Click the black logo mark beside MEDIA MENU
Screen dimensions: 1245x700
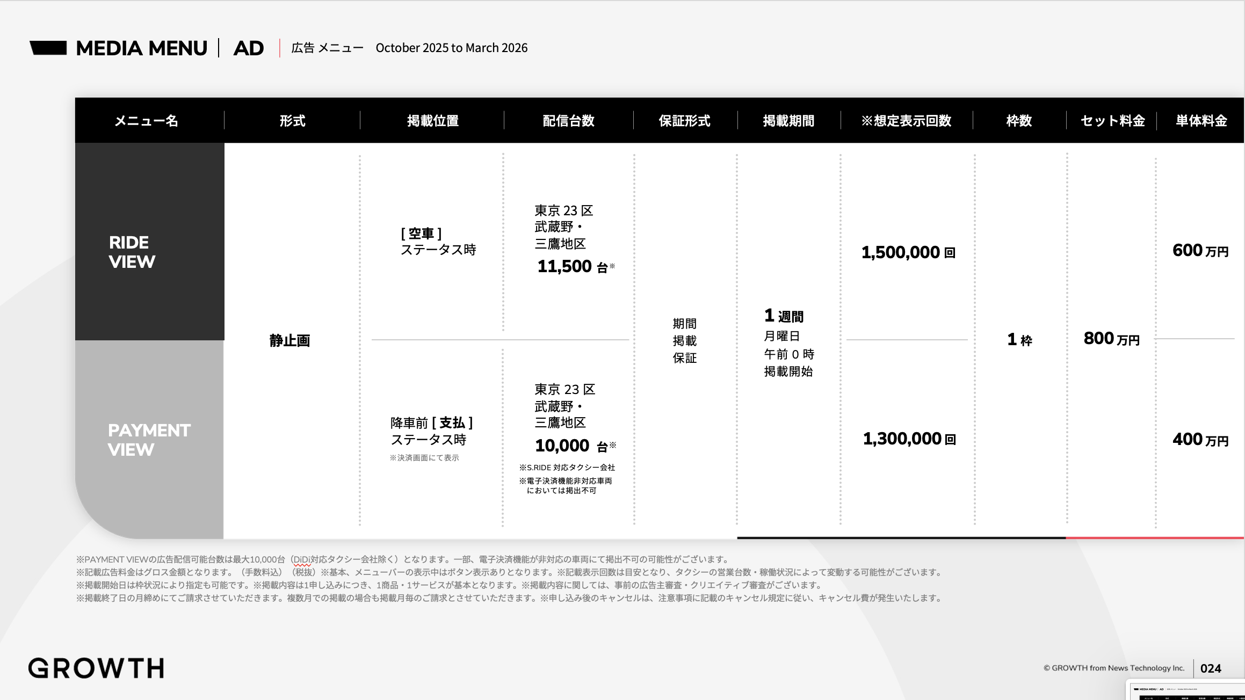tap(48, 48)
